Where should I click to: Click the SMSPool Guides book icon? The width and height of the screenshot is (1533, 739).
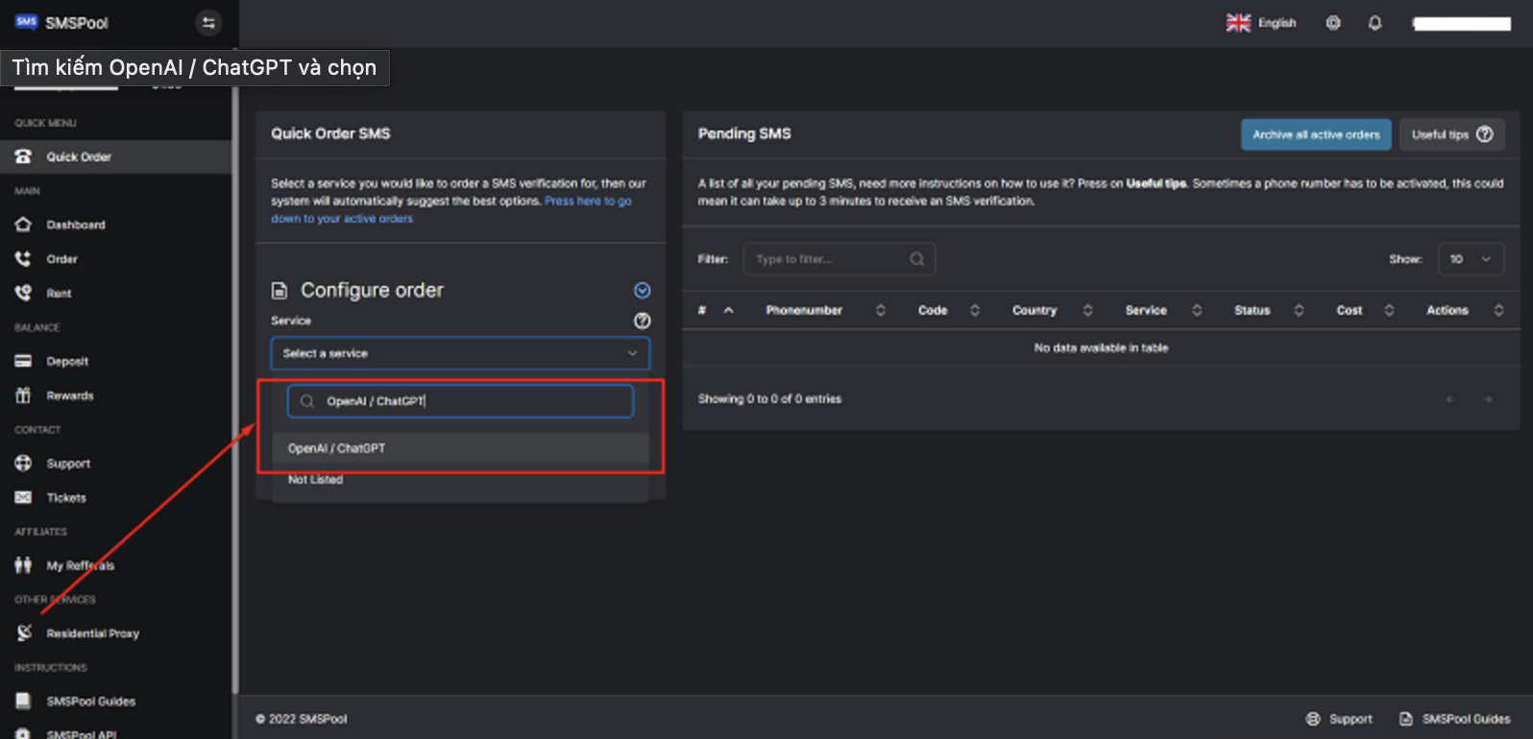(x=23, y=702)
